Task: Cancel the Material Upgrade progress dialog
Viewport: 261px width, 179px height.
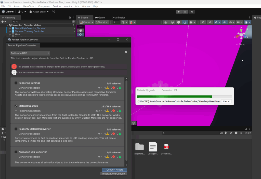Action: (x=226, y=101)
